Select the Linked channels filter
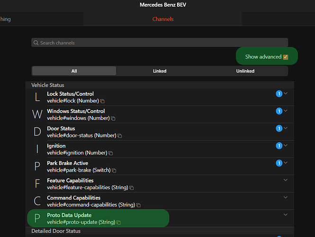Screen dimensions: 315x237 160,71
